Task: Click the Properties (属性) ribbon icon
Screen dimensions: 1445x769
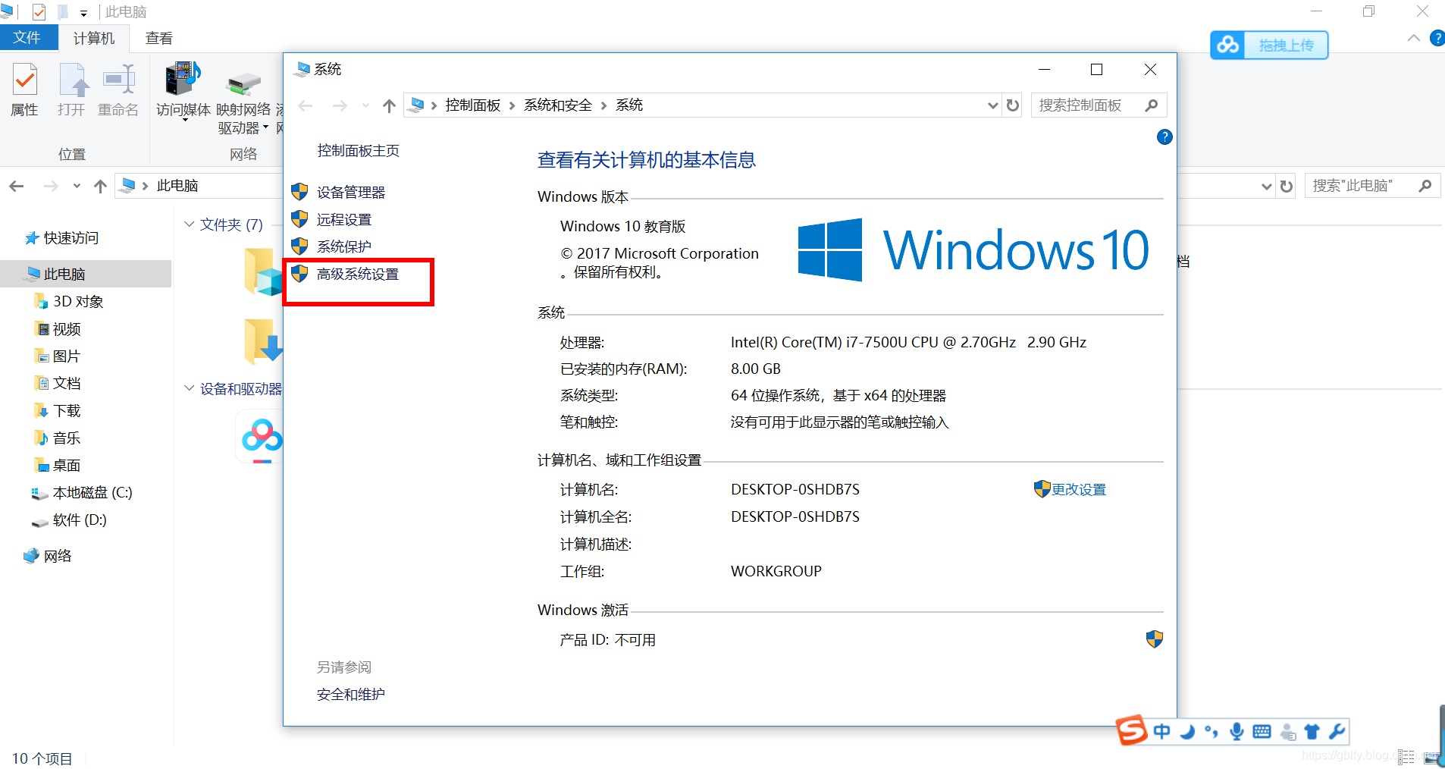Action: click(x=24, y=89)
